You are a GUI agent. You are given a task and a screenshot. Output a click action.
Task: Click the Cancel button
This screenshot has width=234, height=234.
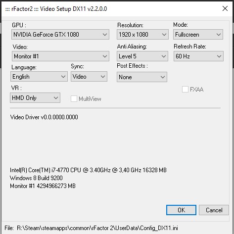point(214,210)
